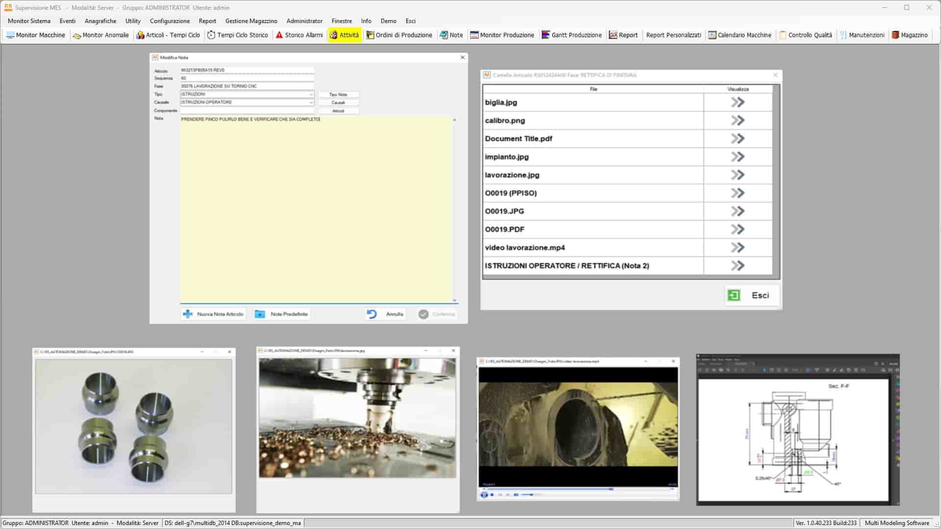The height and width of the screenshot is (529, 941).
Task: Click Annulla in Modifica Nota dialog
Action: [386, 314]
